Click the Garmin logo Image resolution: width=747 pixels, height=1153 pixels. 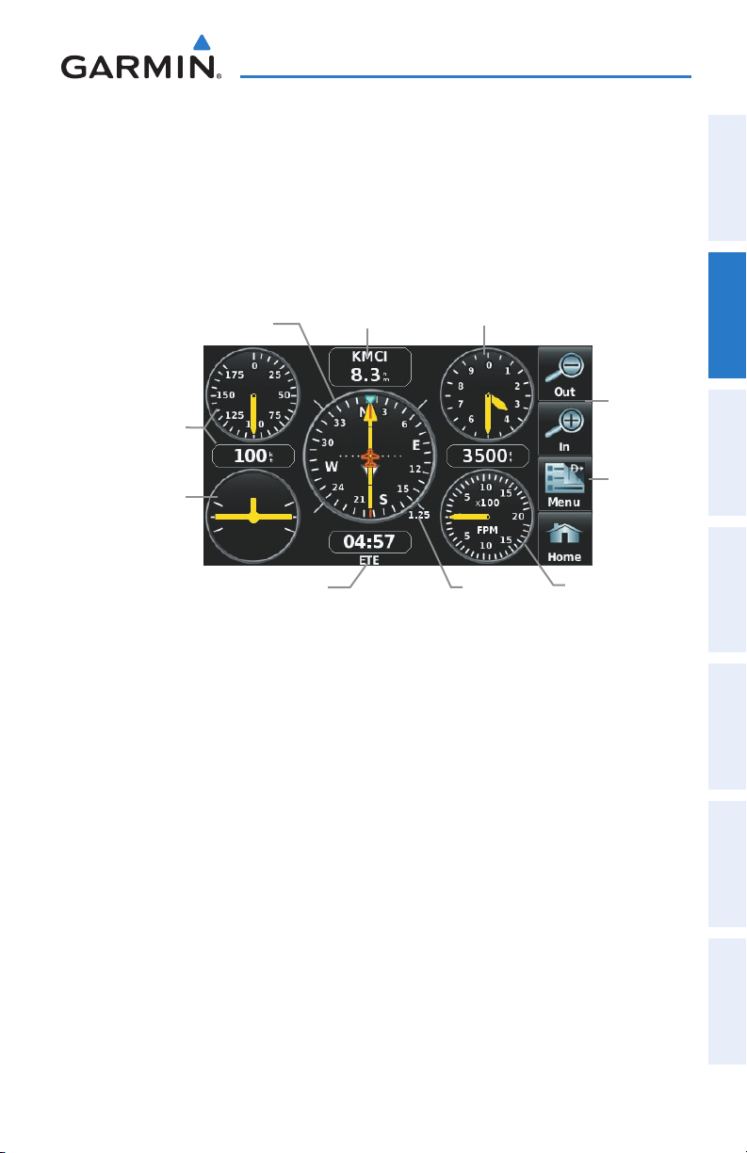pyautogui.click(x=141, y=59)
